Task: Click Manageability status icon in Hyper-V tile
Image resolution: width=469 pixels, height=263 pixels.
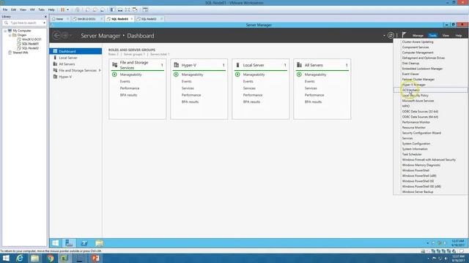Action: coord(176,75)
